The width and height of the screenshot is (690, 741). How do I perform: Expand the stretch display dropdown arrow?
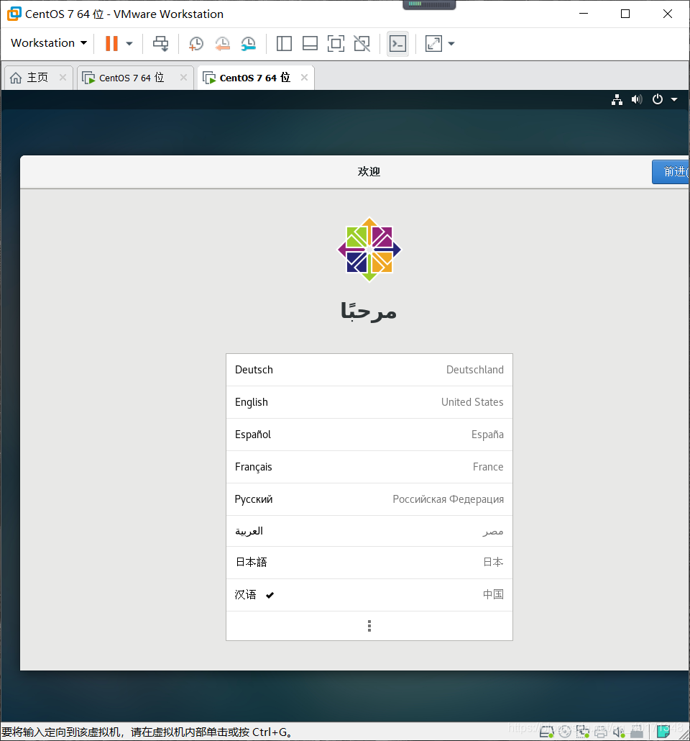(x=451, y=44)
